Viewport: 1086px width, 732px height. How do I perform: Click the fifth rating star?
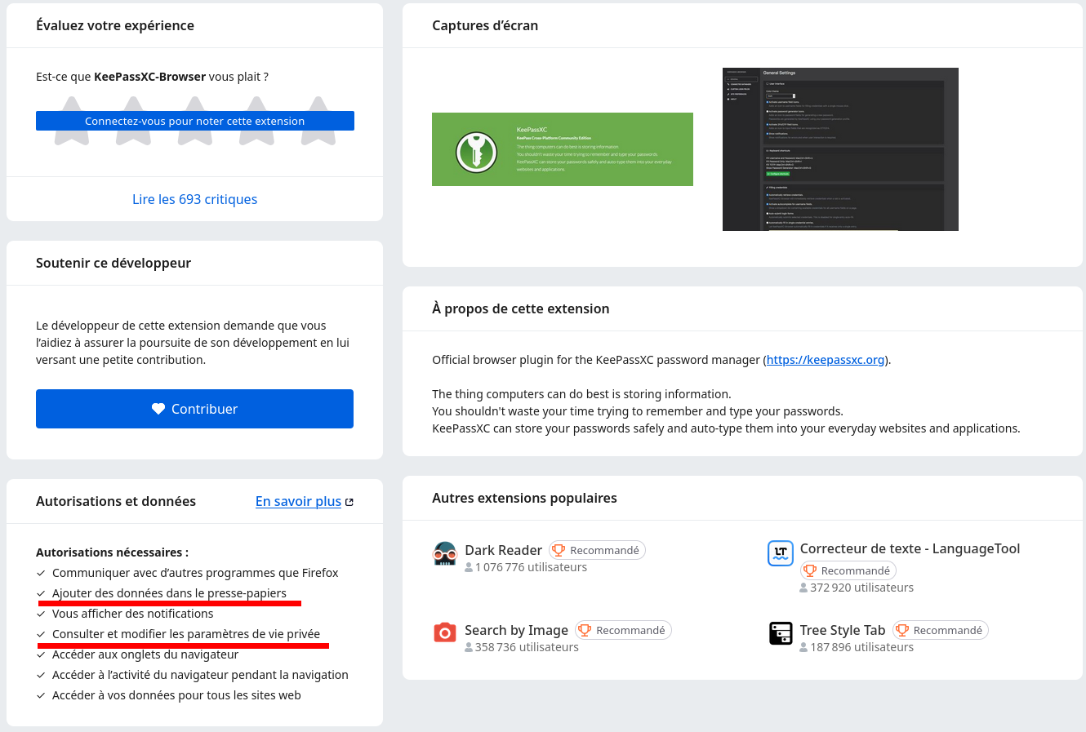(x=318, y=122)
